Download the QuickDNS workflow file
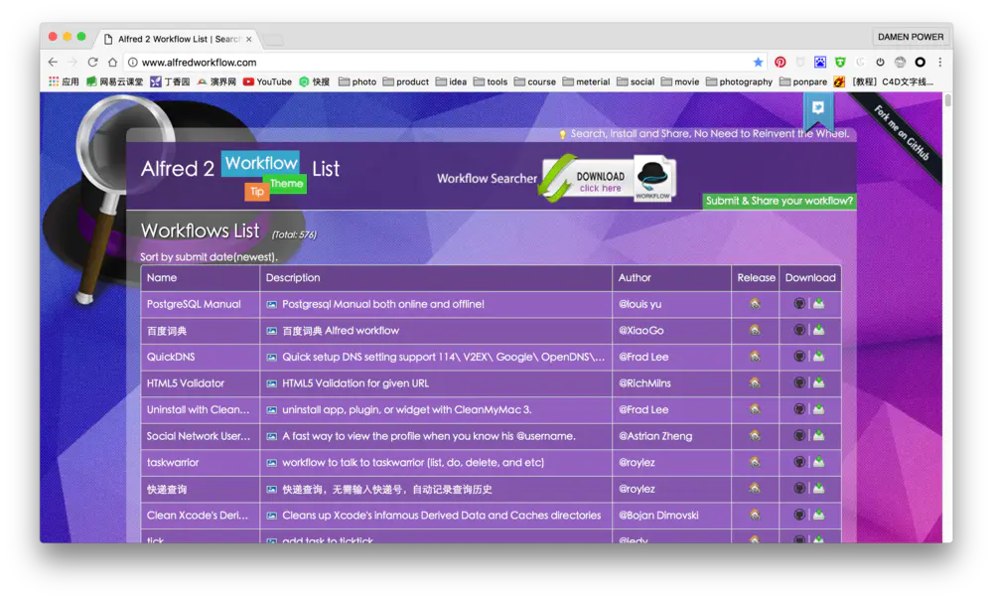 [x=819, y=357]
